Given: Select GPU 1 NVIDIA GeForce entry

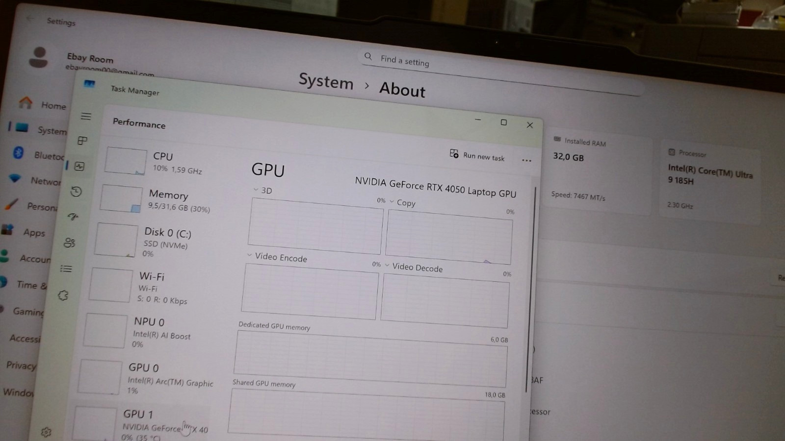Looking at the screenshot, I should 142,424.
